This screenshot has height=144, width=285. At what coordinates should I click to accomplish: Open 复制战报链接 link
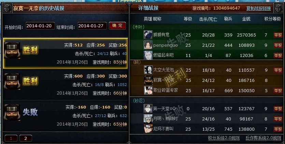click(258, 9)
